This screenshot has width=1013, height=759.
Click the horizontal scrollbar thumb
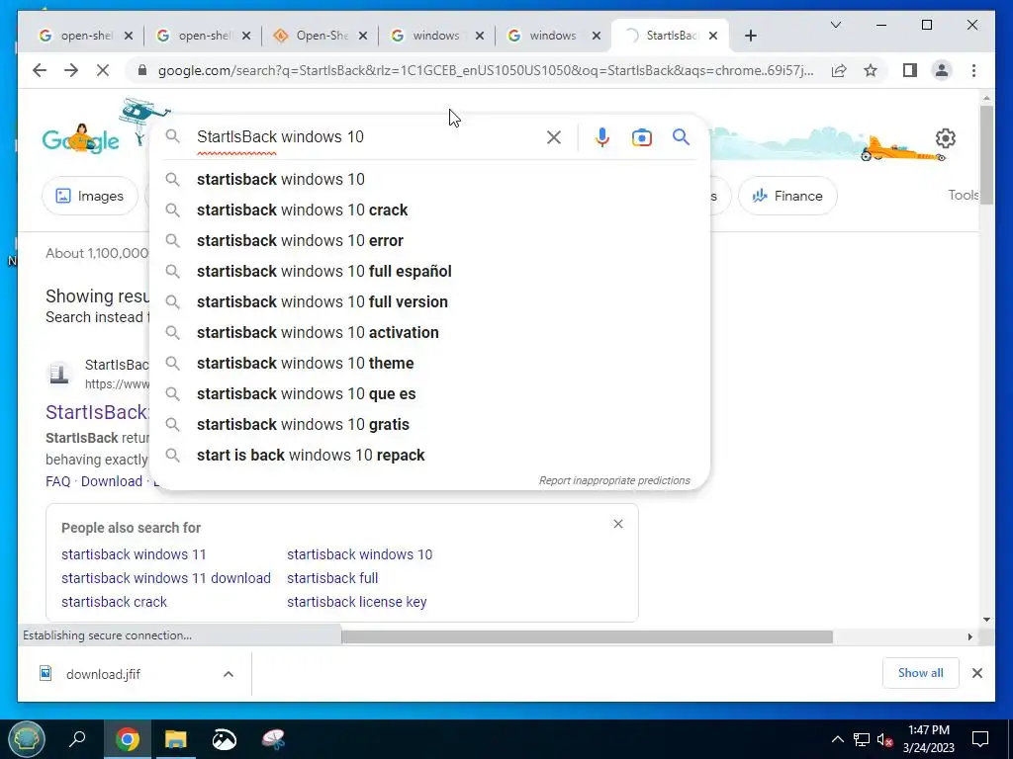pyautogui.click(x=587, y=637)
